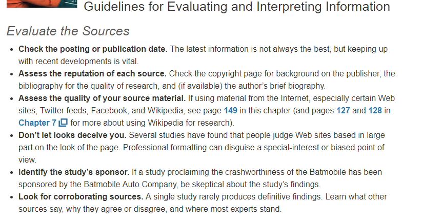This screenshot has width=423, height=221.
Task: Follow the Chapter 7 link
Action: point(37,123)
